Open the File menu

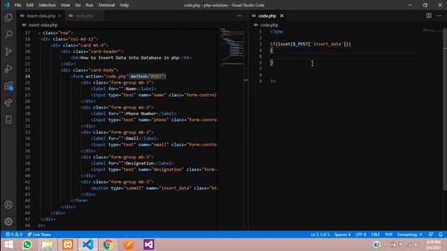(17, 5)
